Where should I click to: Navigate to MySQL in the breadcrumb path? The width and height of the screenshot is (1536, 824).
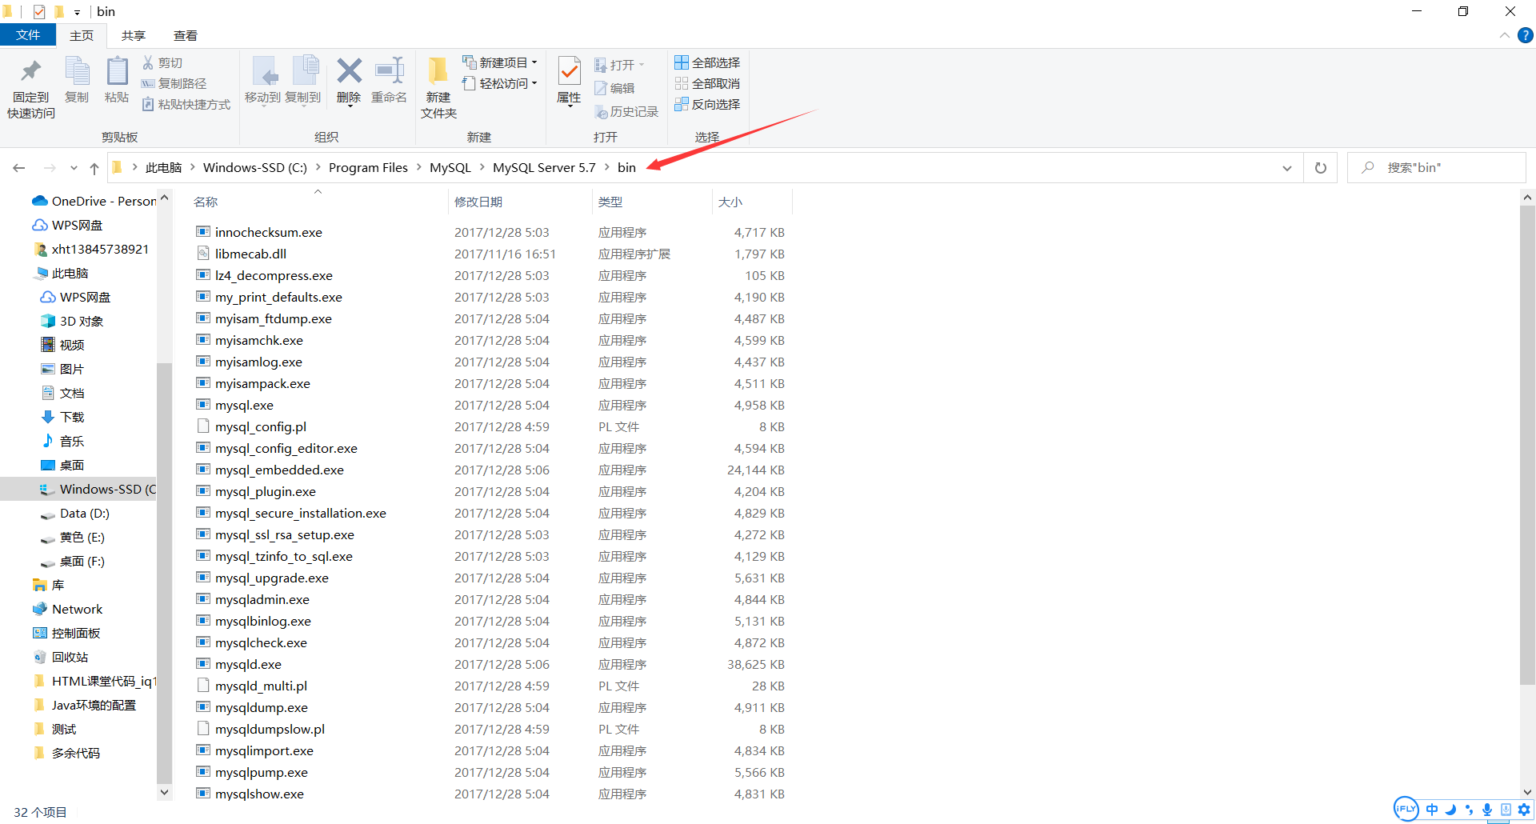(450, 167)
